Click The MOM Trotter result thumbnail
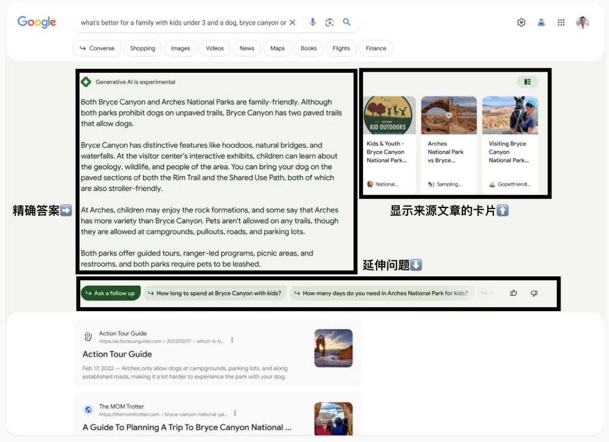 point(334,418)
